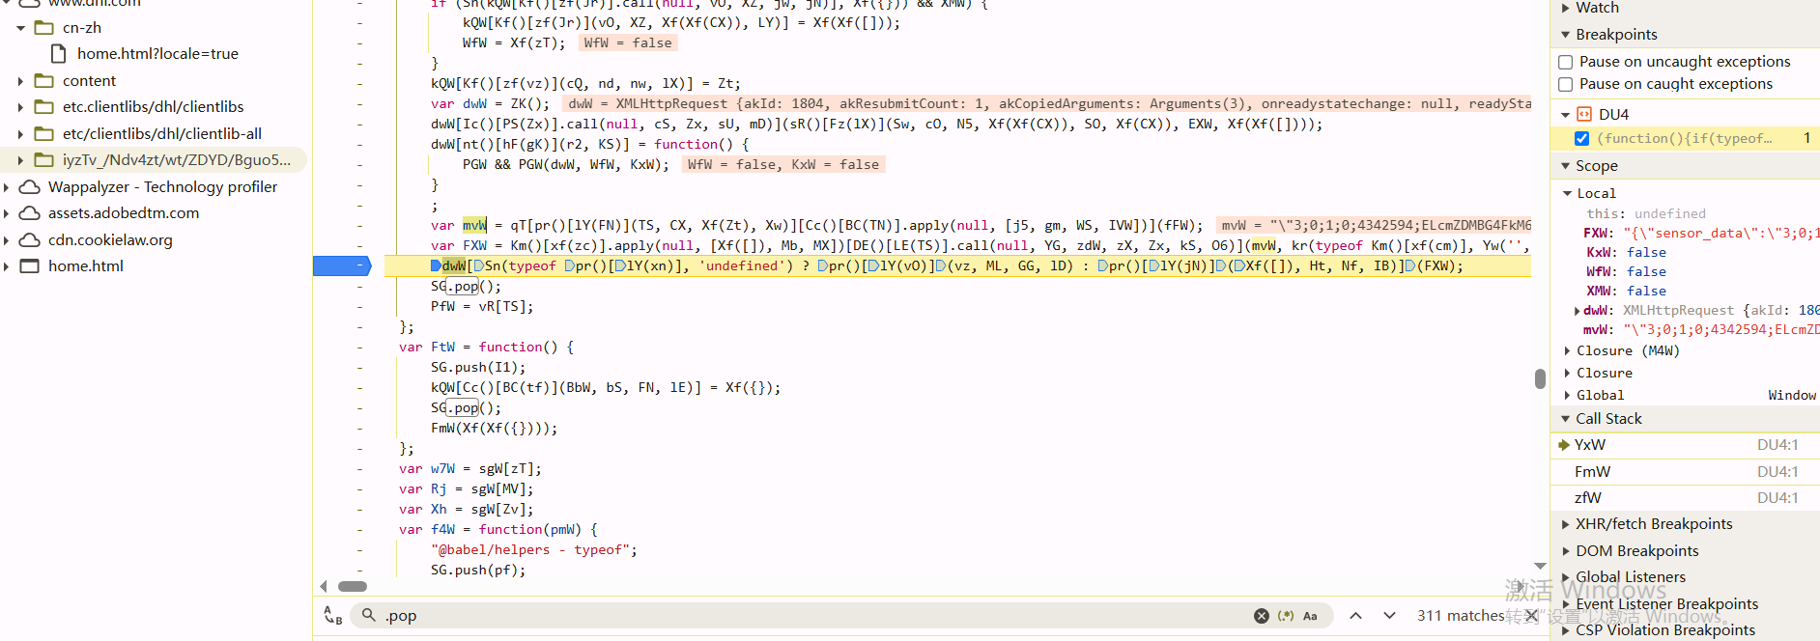Expand the home.html frame entry

[x=6, y=266]
